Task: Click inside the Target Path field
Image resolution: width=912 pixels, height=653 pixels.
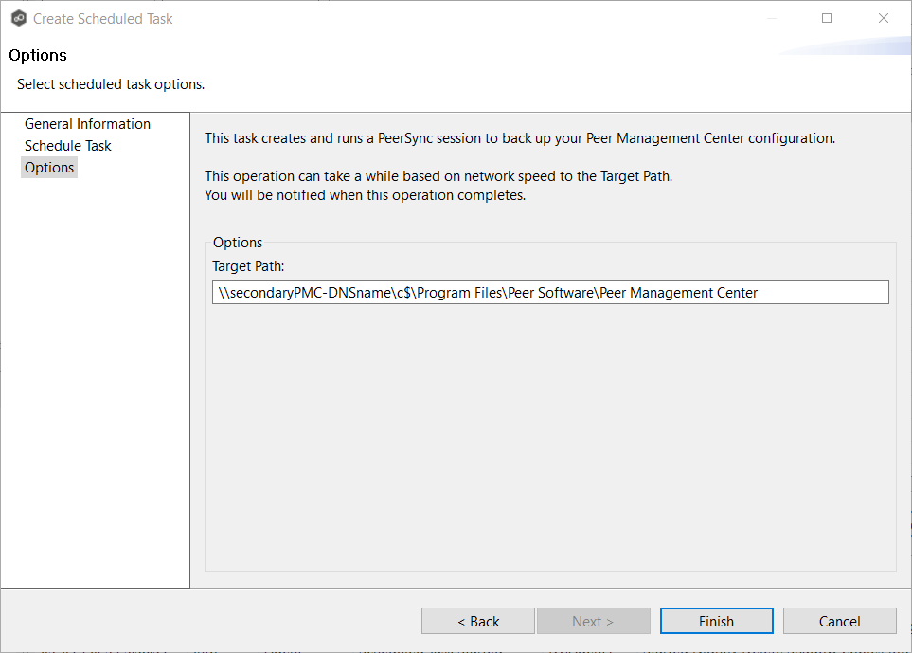Action: [549, 292]
